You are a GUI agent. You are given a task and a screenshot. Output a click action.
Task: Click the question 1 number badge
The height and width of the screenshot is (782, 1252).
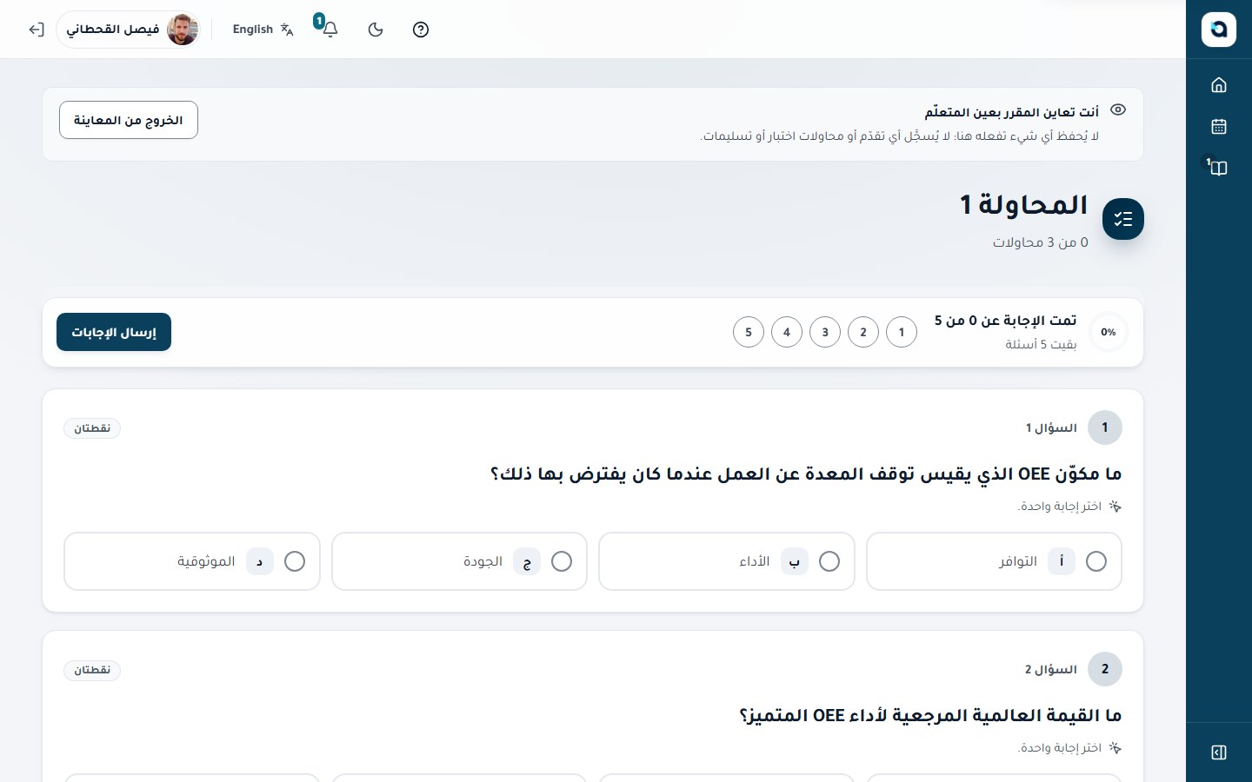point(1105,427)
